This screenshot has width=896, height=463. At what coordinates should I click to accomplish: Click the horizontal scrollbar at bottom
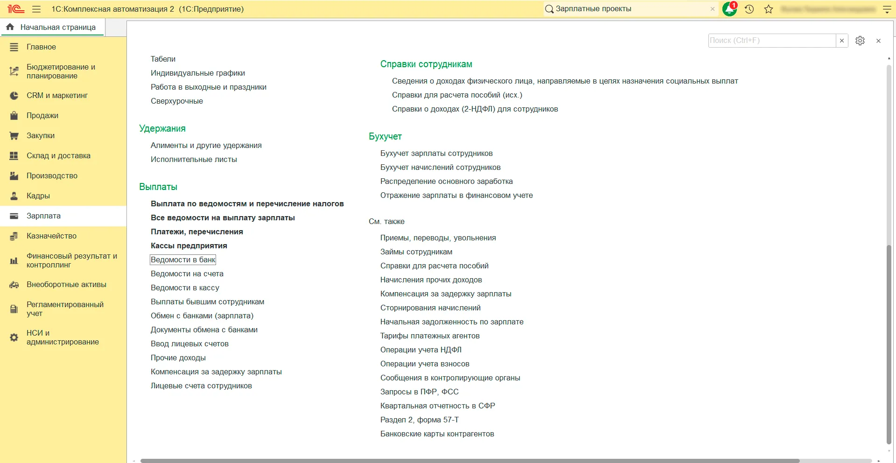click(x=467, y=461)
